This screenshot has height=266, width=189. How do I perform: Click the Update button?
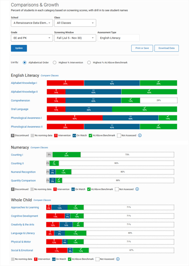coord(19,48)
